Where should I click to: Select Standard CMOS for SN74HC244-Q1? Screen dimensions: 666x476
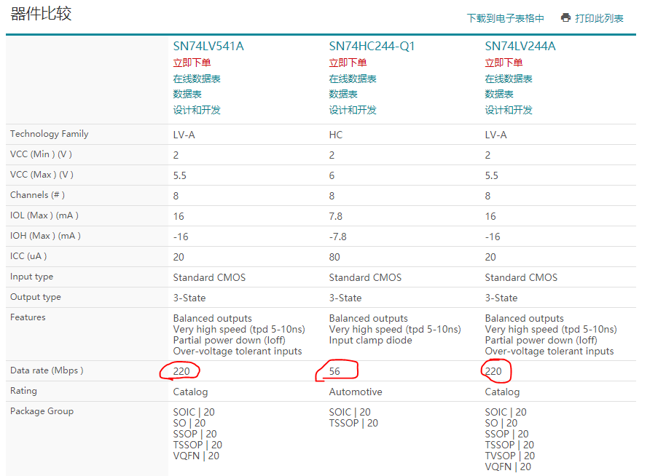click(x=365, y=277)
